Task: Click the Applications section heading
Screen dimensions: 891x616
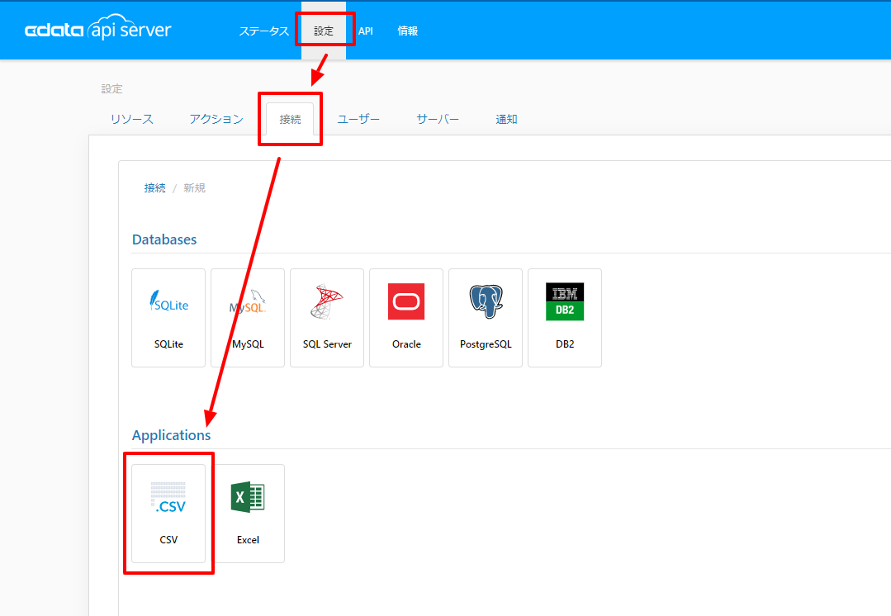Action: tap(171, 435)
